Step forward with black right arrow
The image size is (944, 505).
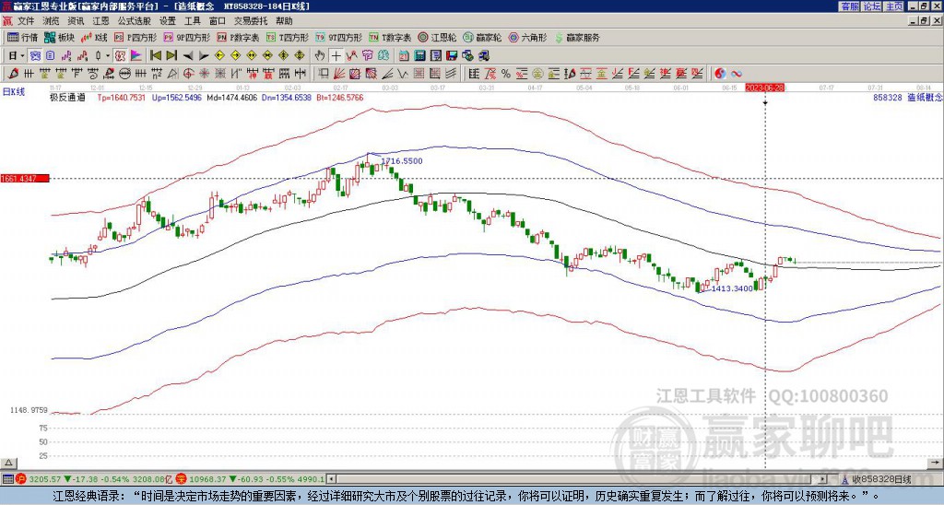(x=204, y=56)
